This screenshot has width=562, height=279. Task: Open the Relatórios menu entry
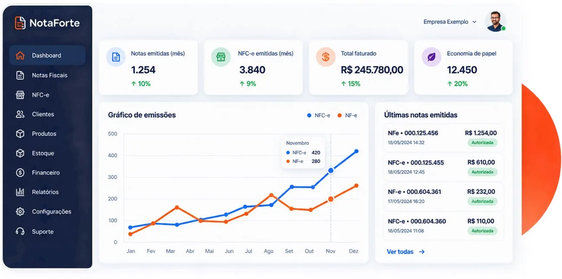point(47,192)
